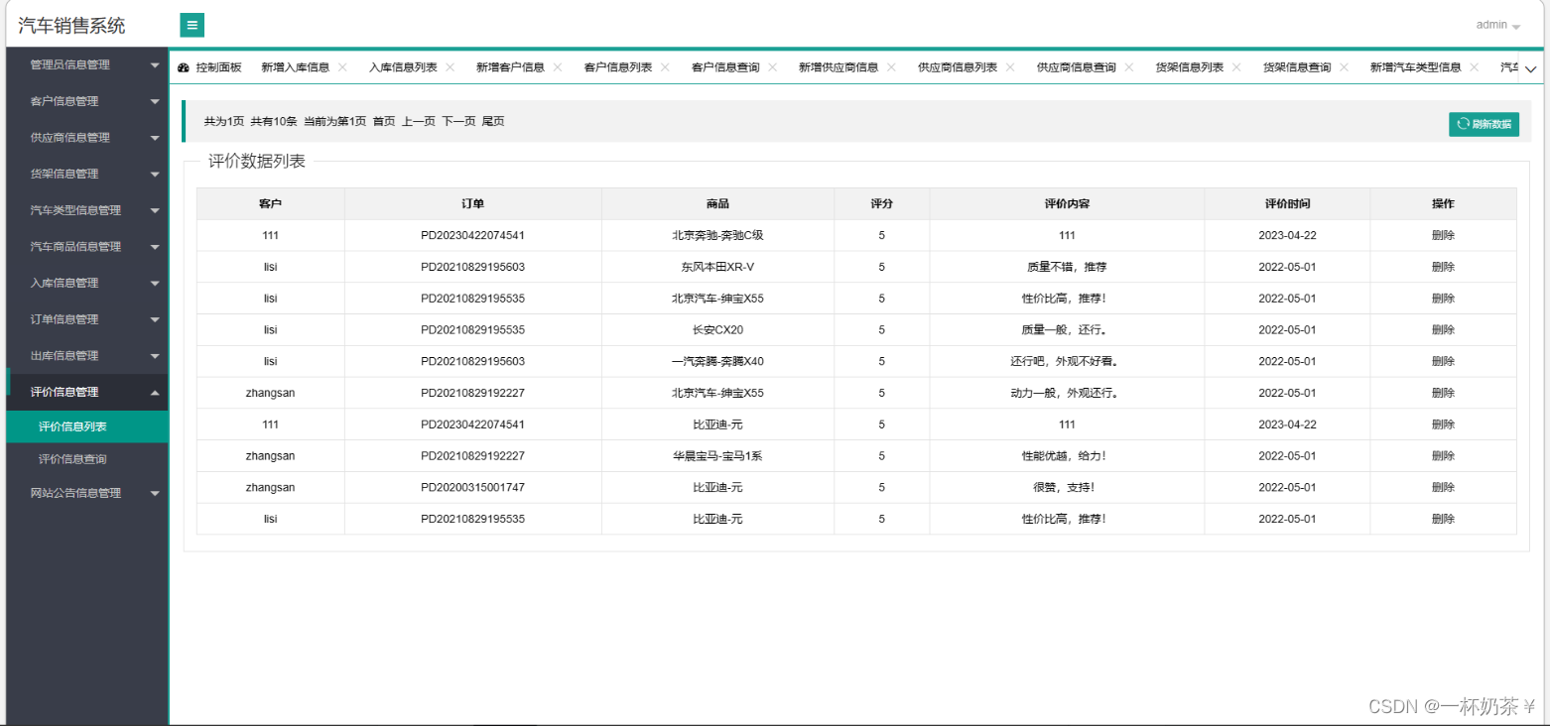Click the 汽车销售系统 title logo

(71, 26)
